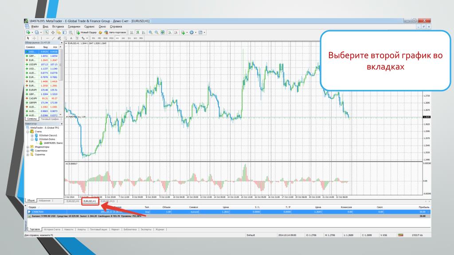Select the Text Label tool
The width and height of the screenshot is (454, 255).
coord(77,38)
